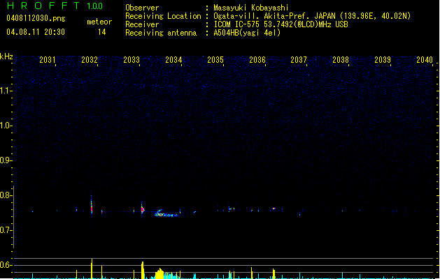Click the 'Receiving Location' field label
This screenshot has width=440, height=279.
(163, 16)
